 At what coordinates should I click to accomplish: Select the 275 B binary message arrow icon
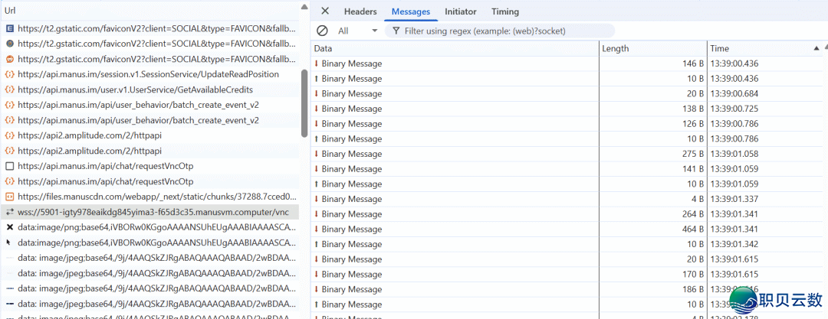(317, 154)
